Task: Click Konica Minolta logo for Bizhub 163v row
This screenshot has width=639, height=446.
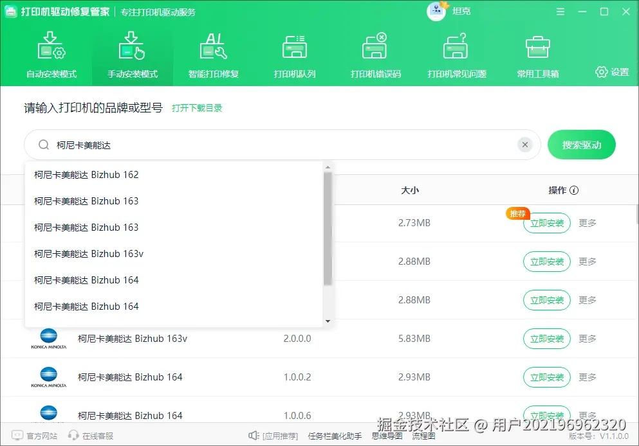Action: (48, 338)
